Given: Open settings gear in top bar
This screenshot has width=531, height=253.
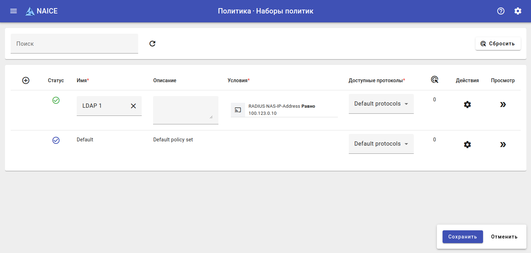Looking at the screenshot, I should coord(518,11).
